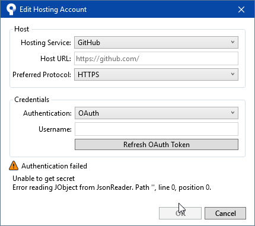Image resolution: width=255 pixels, height=226 pixels.
Task: Click the Authentication dropdown chevron
Action: click(232, 113)
